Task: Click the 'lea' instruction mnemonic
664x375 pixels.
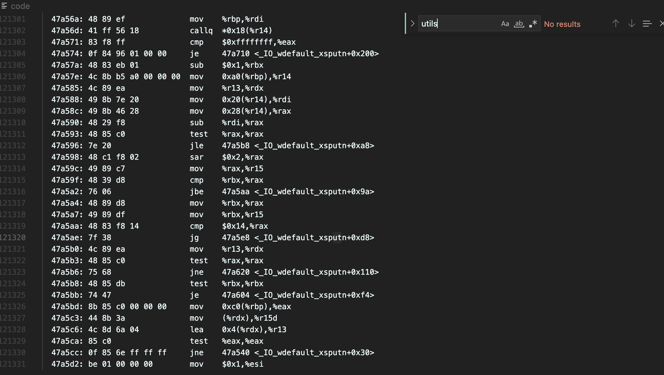Action: [x=196, y=329]
